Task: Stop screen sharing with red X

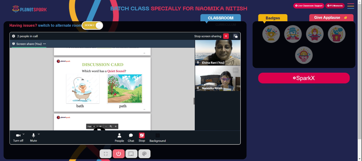Action: click(226, 36)
